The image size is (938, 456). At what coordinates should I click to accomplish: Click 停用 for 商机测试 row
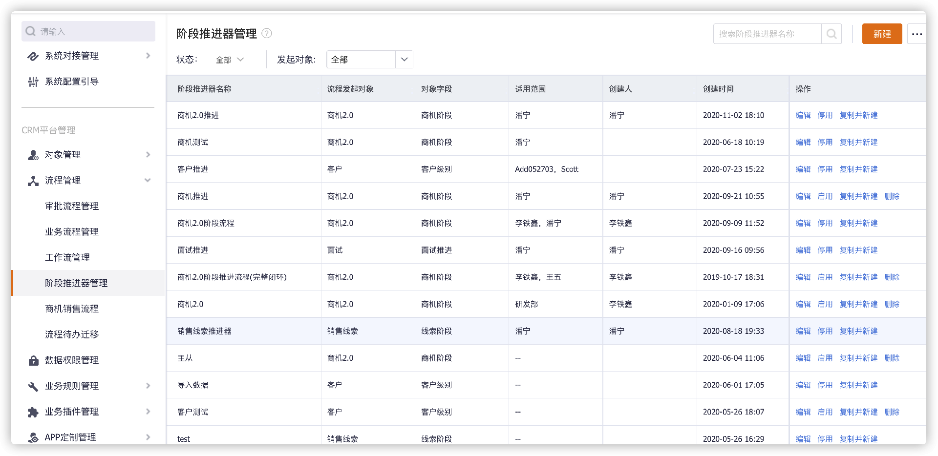(x=825, y=142)
